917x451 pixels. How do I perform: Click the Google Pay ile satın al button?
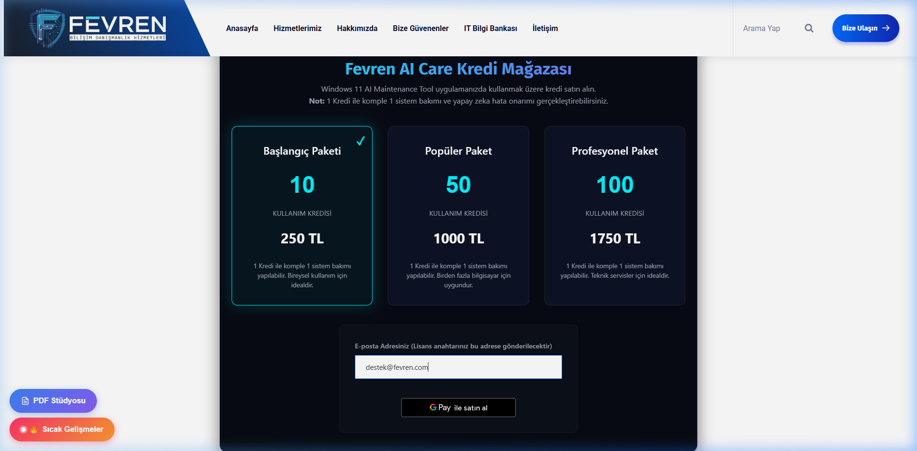coord(458,408)
